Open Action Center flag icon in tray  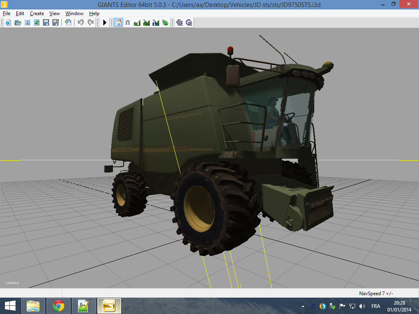pos(342,306)
